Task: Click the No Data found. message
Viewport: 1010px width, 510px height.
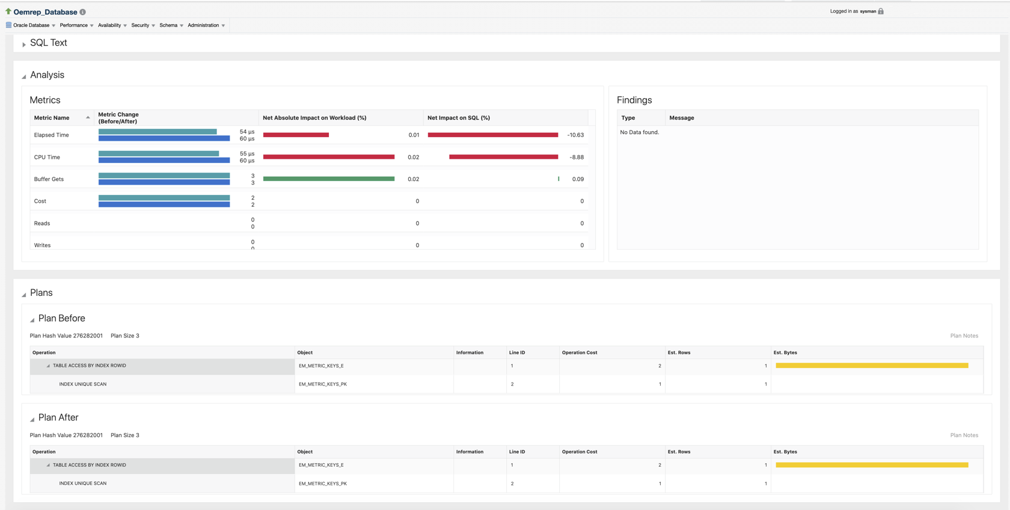Action: tap(640, 132)
